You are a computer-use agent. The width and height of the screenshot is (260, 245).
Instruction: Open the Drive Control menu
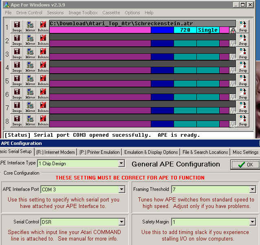[x=29, y=13]
